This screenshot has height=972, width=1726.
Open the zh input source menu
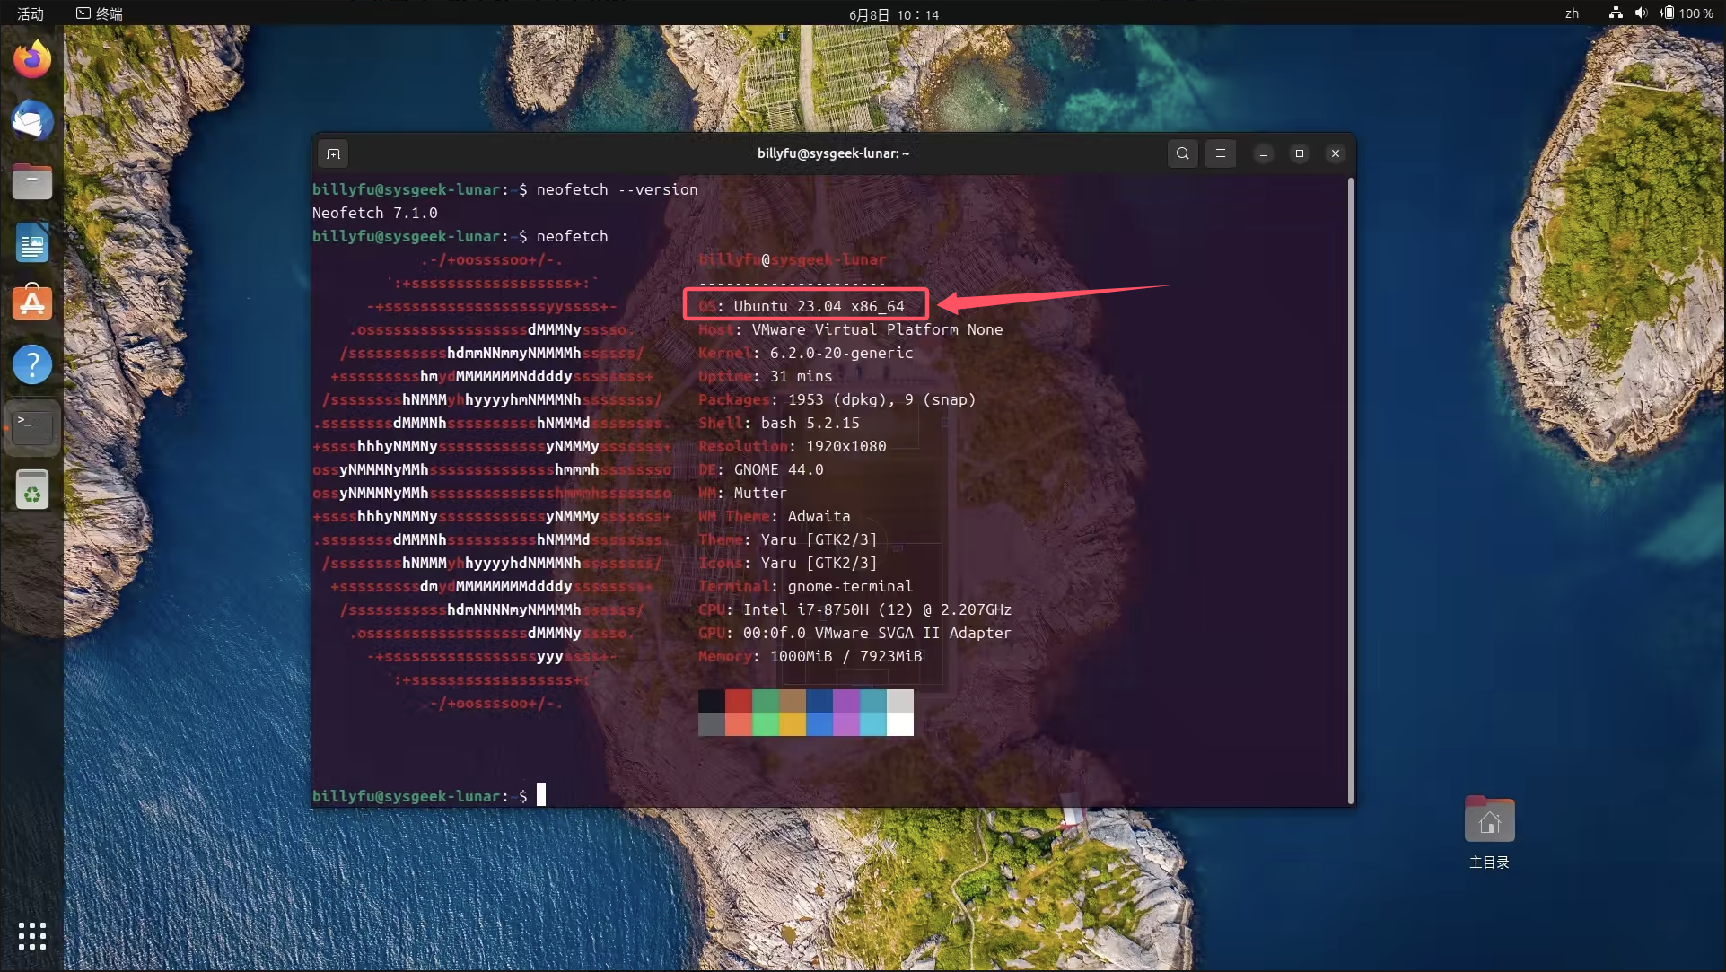pos(1572,13)
